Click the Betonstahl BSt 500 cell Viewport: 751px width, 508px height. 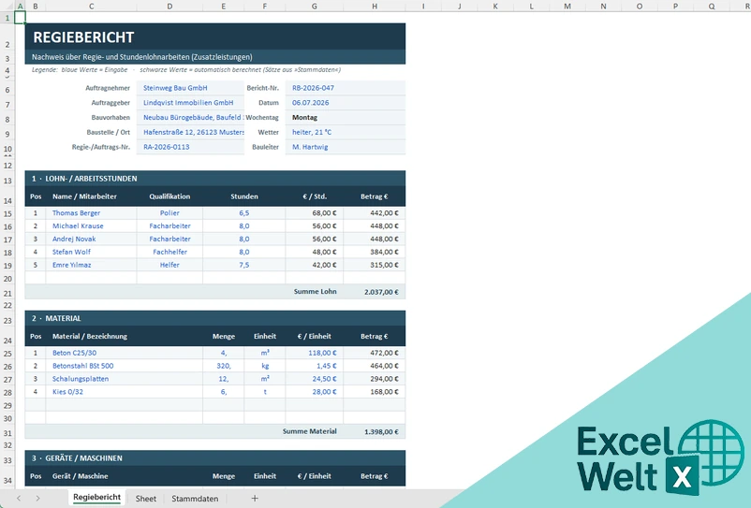[x=124, y=366]
